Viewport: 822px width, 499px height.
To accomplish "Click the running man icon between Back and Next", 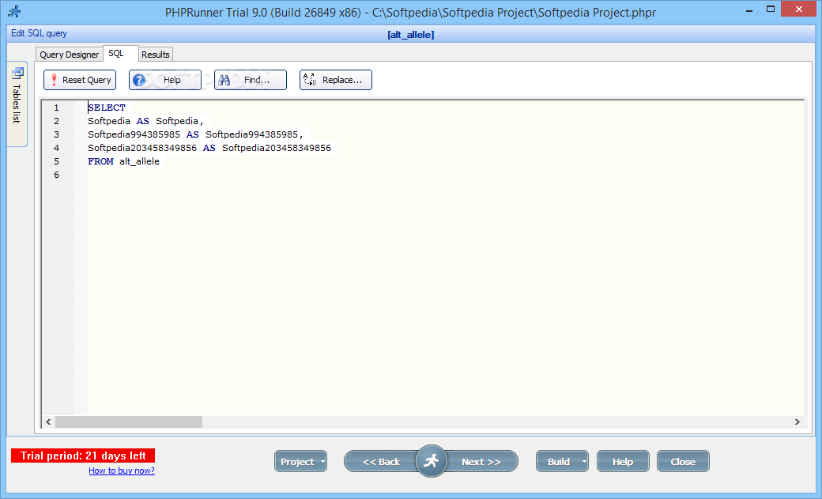I will pos(431,461).
